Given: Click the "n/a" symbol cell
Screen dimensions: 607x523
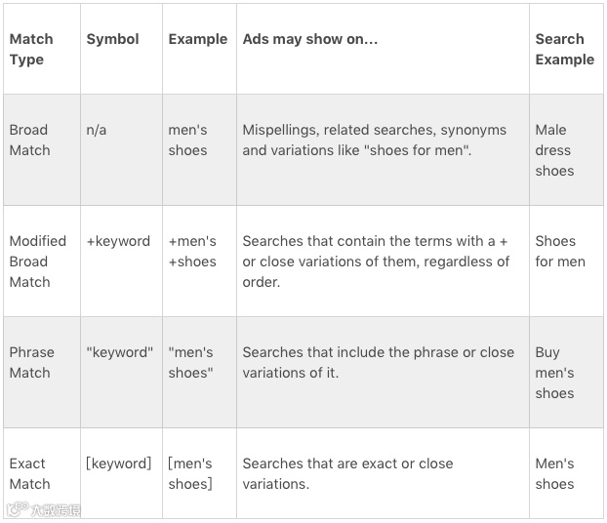Looking at the screenshot, I should tap(97, 130).
